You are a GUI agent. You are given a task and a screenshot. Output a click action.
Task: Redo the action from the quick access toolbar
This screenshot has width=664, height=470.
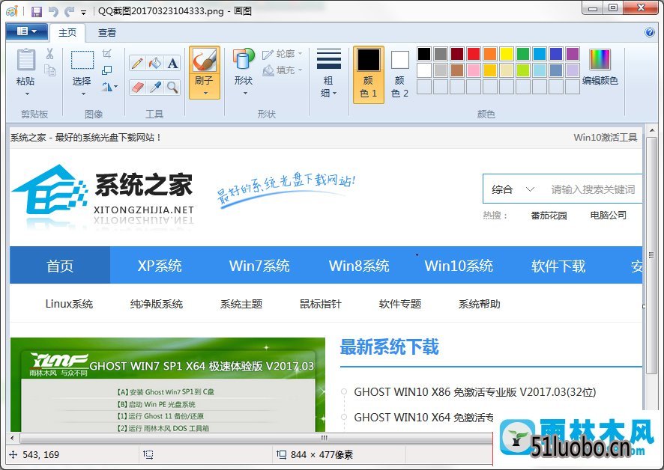[x=69, y=11]
